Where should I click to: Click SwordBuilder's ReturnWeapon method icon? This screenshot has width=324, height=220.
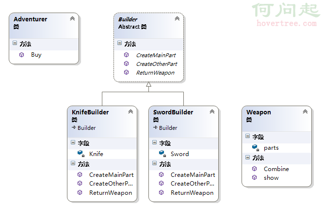161,192
